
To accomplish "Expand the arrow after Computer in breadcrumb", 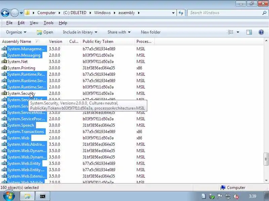I will point(60,13).
